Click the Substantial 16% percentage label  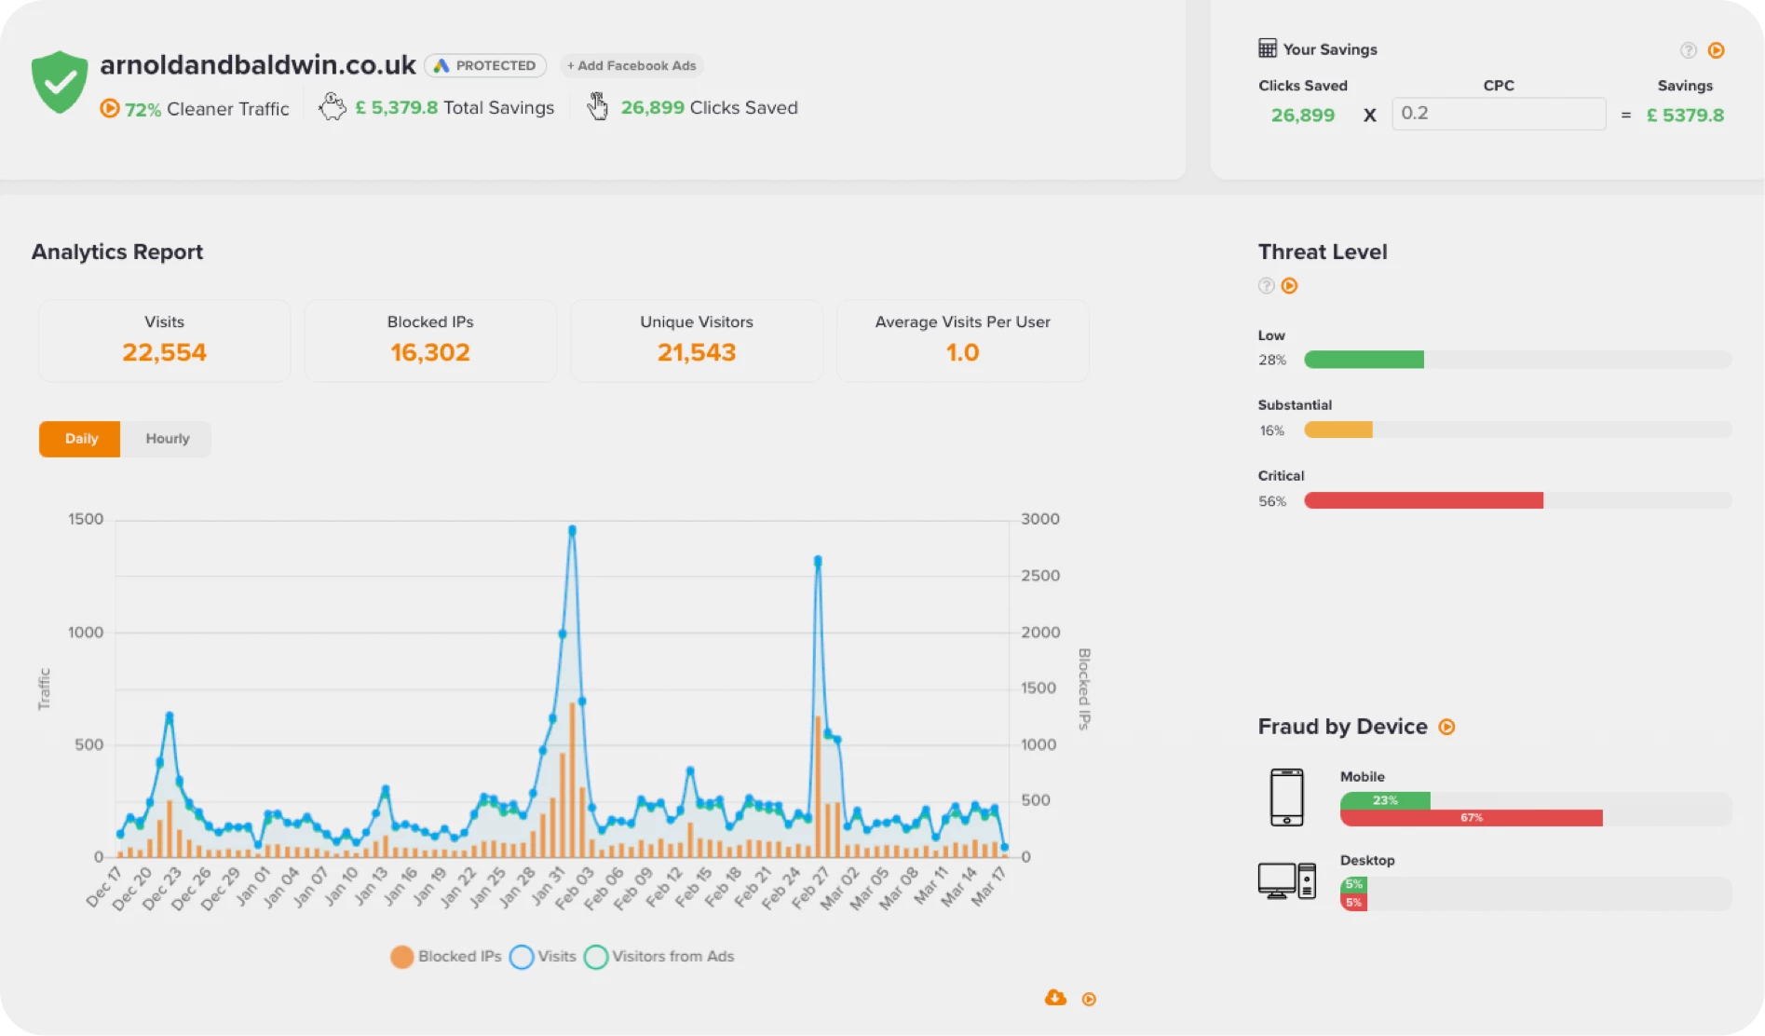pos(1272,430)
